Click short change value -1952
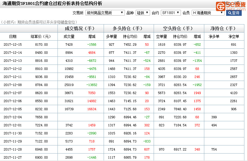The image size is (248, 161). 197,85
